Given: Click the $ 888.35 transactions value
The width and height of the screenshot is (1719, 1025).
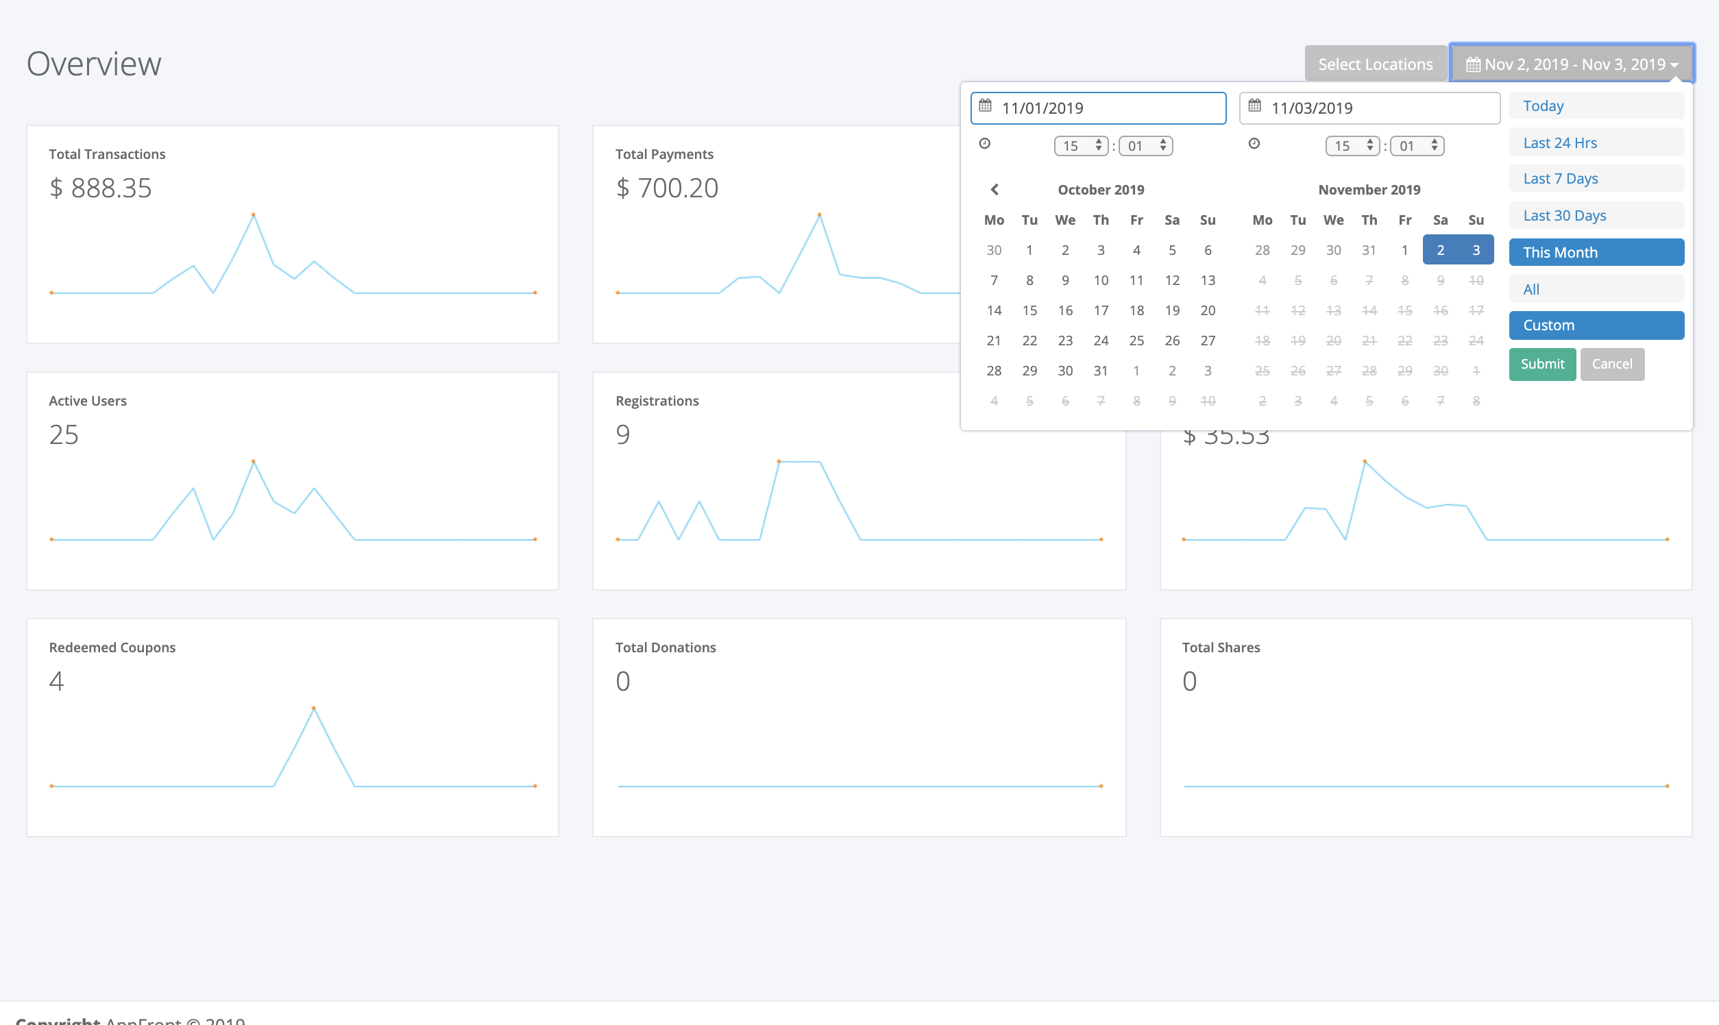Looking at the screenshot, I should [x=100, y=188].
